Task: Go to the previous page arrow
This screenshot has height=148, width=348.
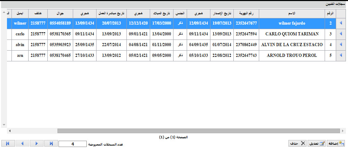Action: 22,143
